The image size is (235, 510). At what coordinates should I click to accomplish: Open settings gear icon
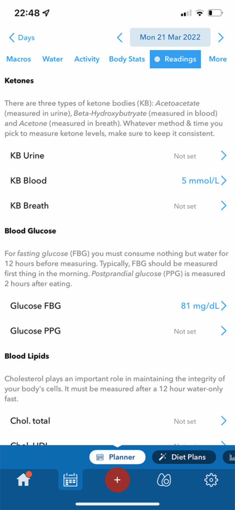[x=211, y=480]
